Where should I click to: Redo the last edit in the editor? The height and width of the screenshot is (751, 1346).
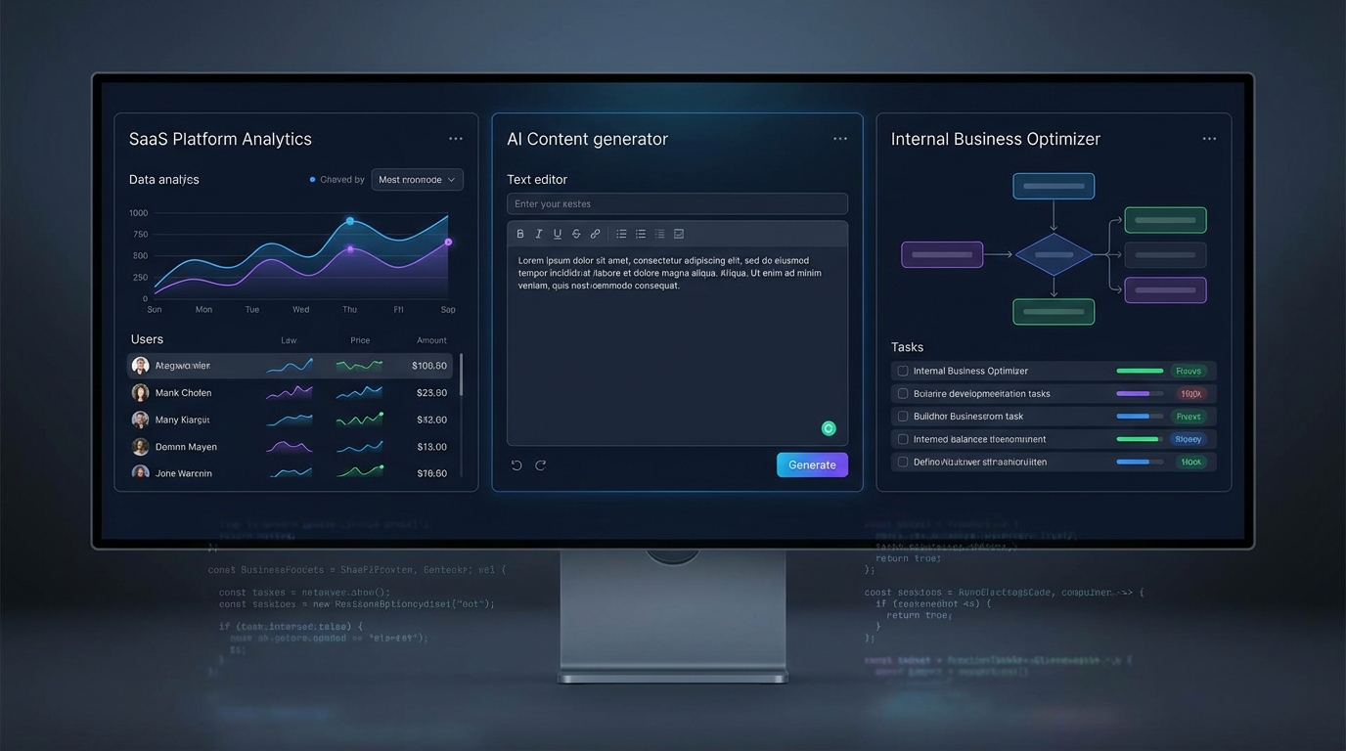click(540, 464)
